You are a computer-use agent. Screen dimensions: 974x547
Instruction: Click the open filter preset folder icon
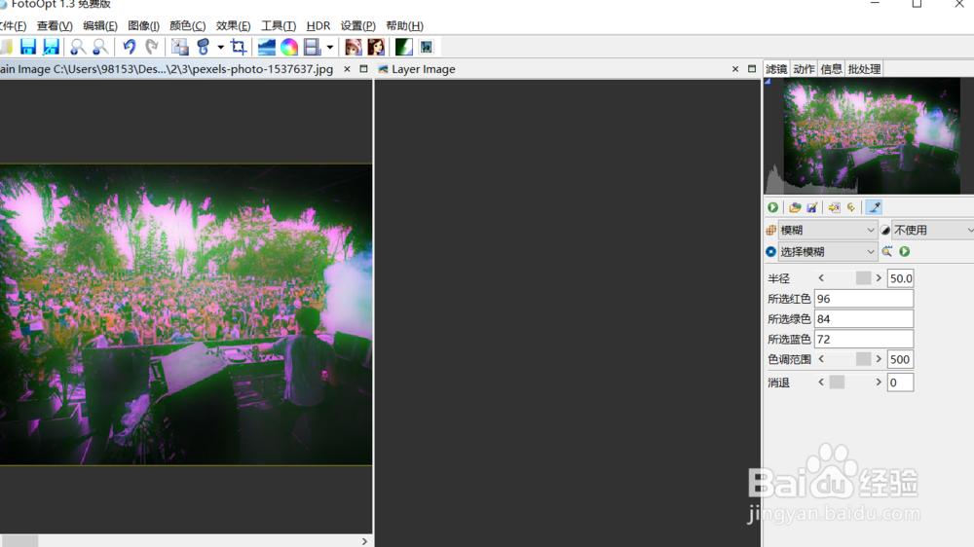pos(795,207)
